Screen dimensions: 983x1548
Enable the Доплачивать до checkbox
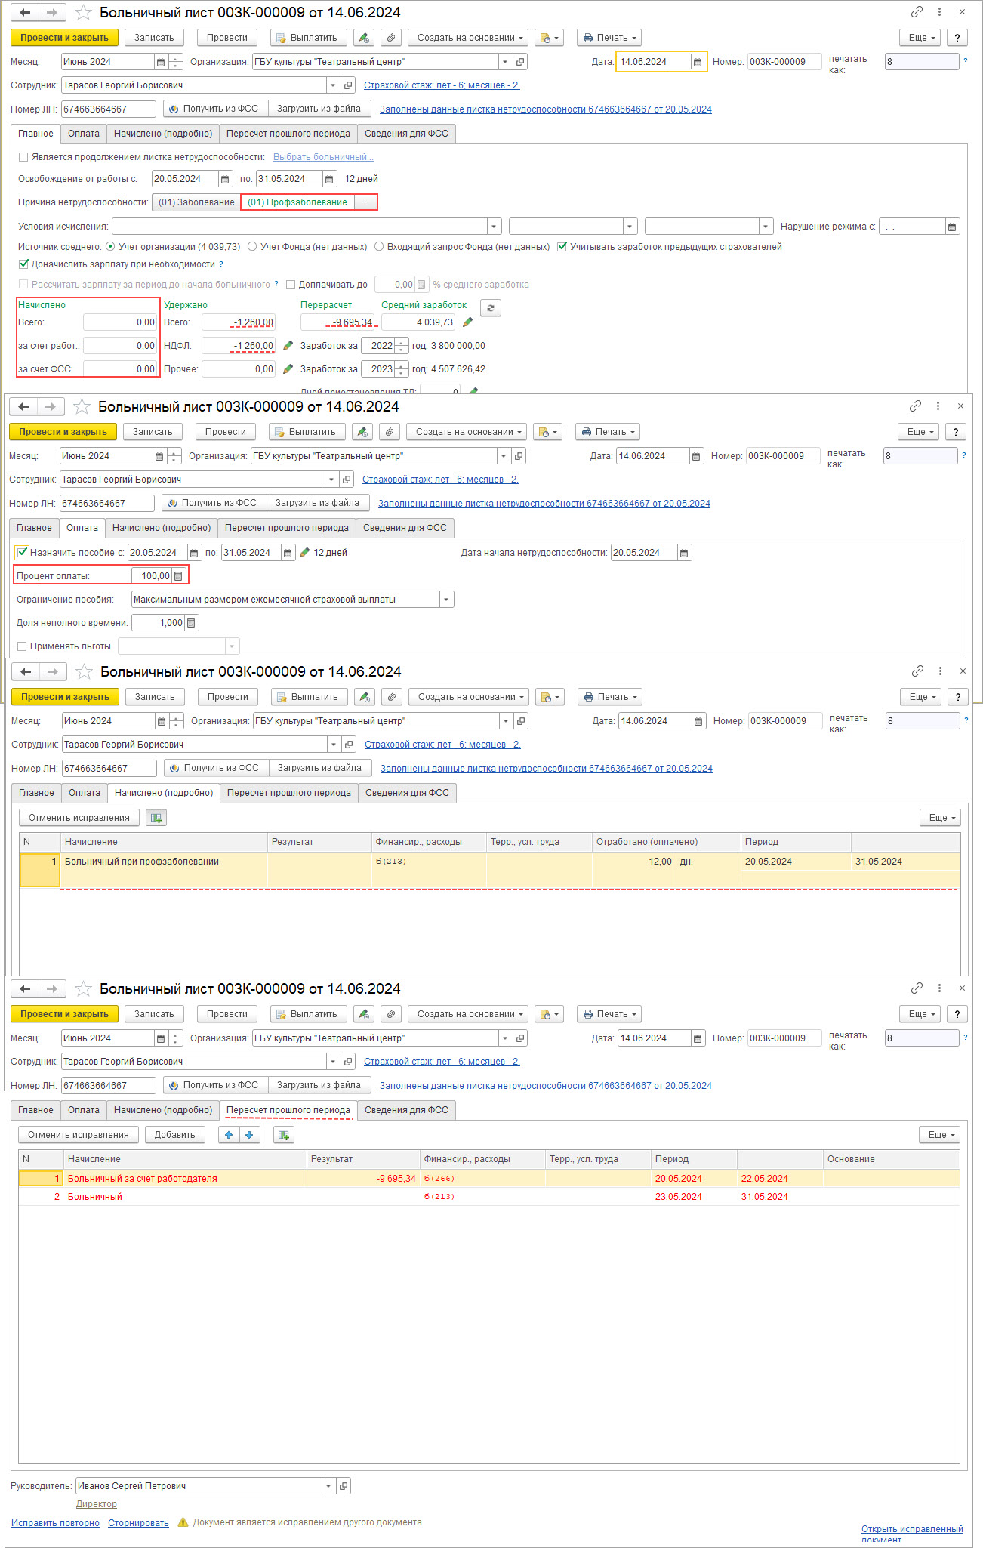point(291,285)
